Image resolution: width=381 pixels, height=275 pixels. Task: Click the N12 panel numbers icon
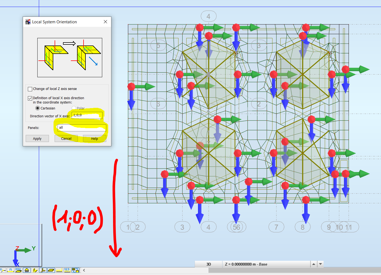[x=18, y=270]
